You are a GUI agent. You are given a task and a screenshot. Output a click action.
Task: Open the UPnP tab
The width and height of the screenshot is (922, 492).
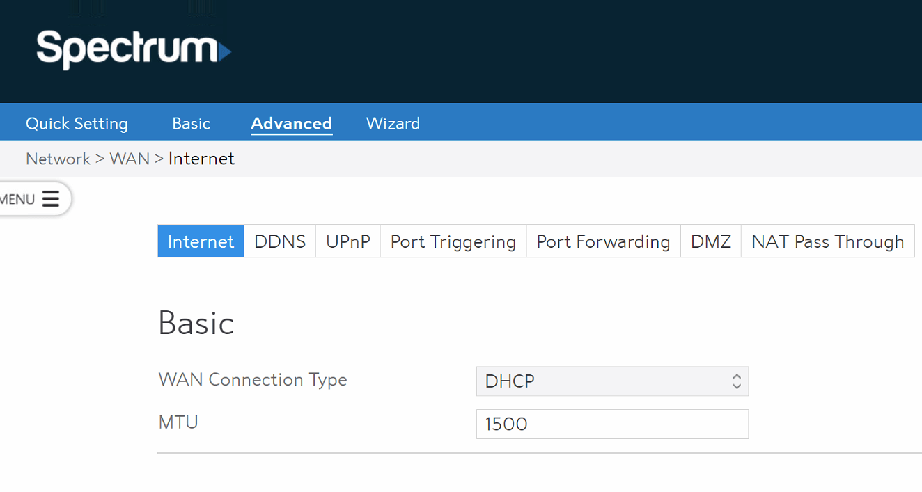[347, 241]
